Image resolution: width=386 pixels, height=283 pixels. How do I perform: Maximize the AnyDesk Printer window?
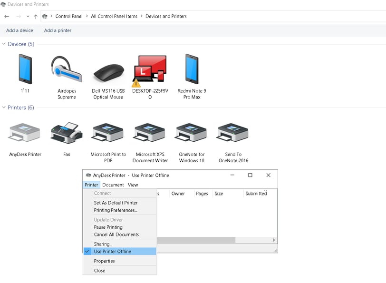[250, 175]
